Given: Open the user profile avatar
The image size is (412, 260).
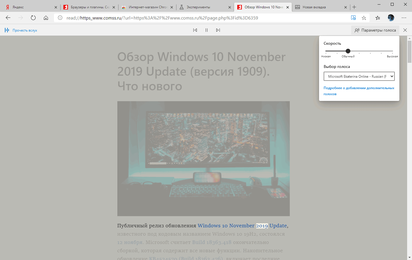Looking at the screenshot, I should [x=391, y=18].
